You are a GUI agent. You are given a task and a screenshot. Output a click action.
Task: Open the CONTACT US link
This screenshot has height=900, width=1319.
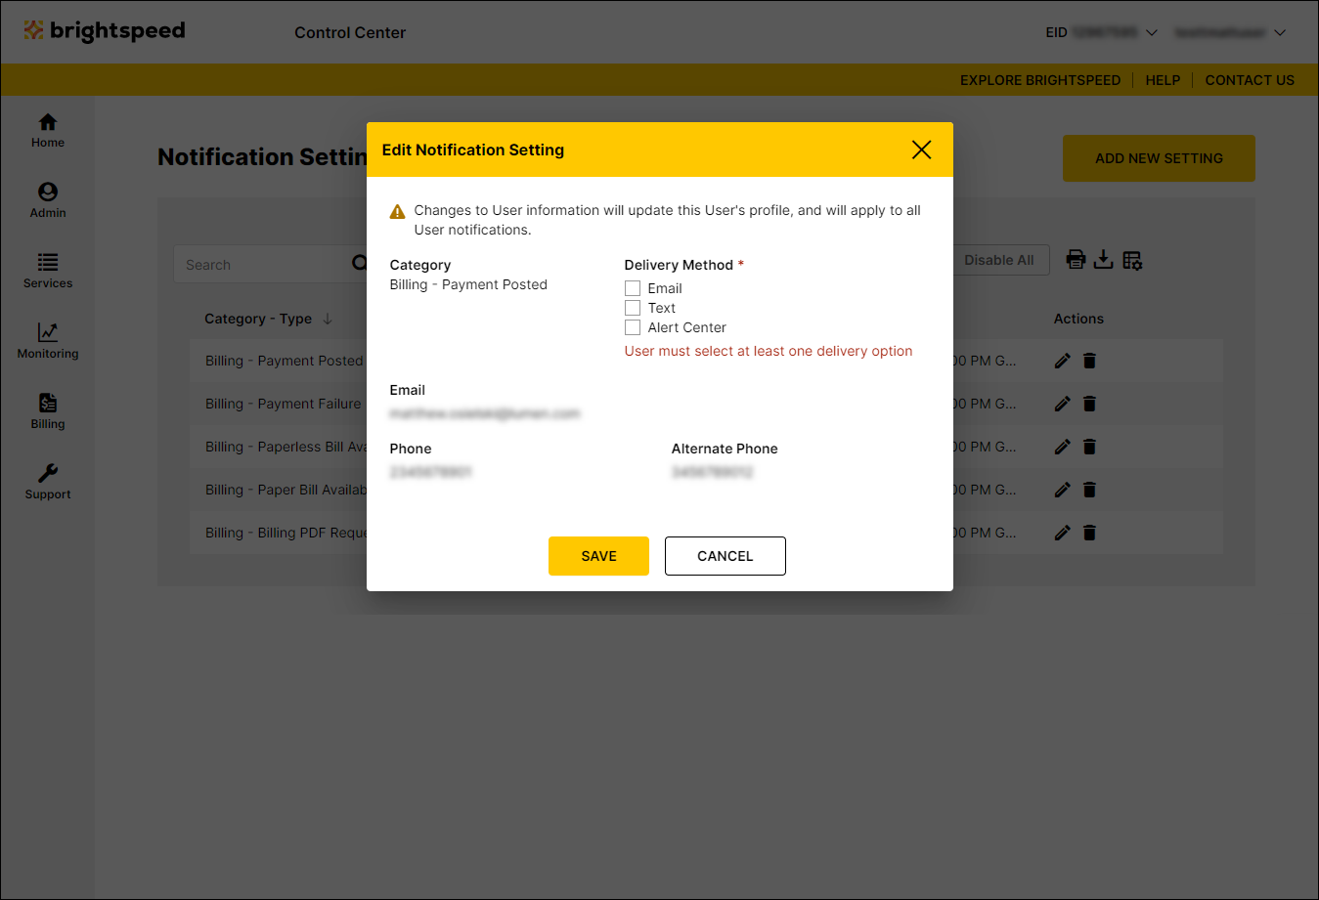click(1250, 80)
